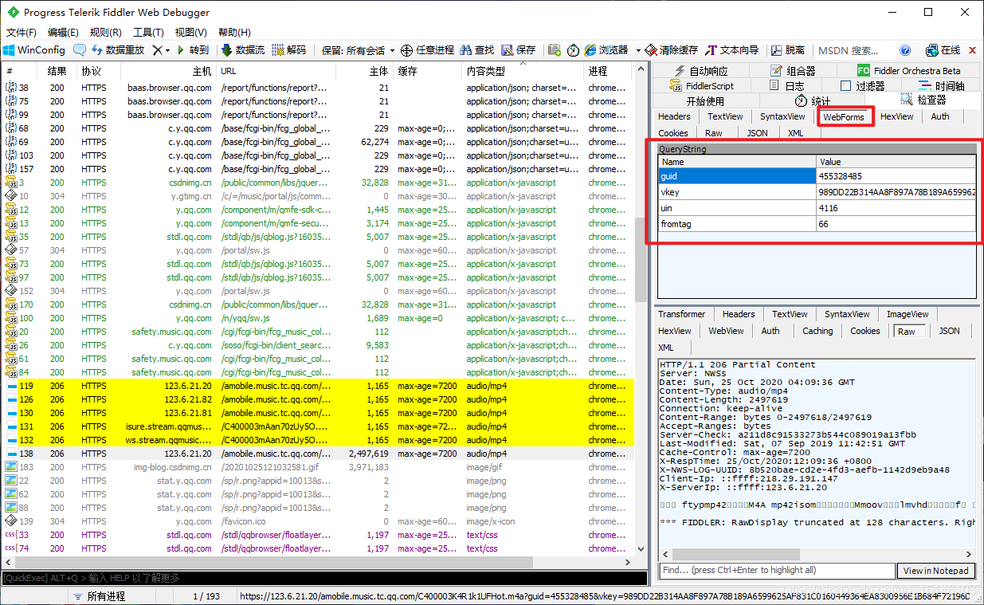Close the toolbar with the red X
Screen dimensions: 984x605
(973, 49)
